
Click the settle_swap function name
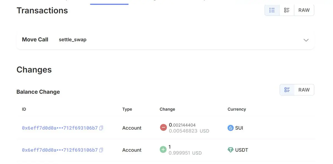(72, 40)
